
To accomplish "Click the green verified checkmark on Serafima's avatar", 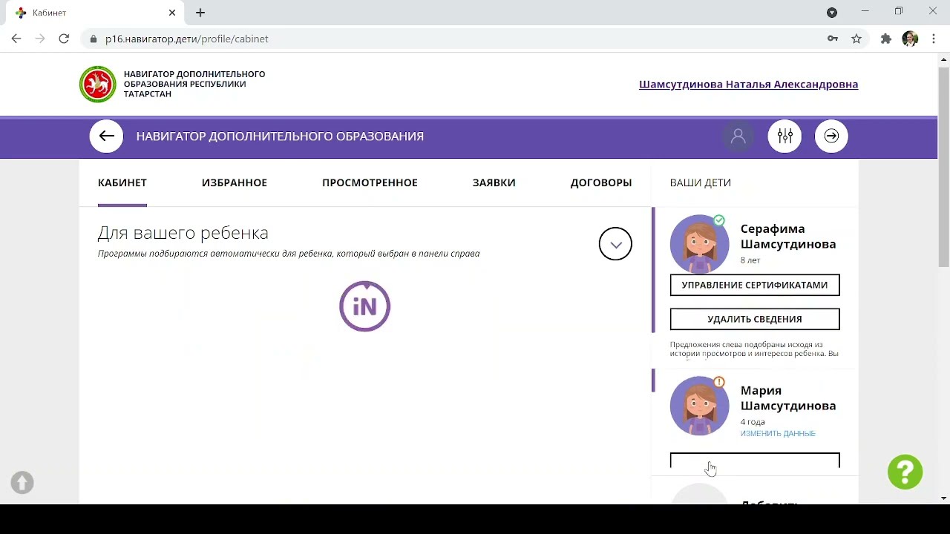I will pyautogui.click(x=718, y=220).
